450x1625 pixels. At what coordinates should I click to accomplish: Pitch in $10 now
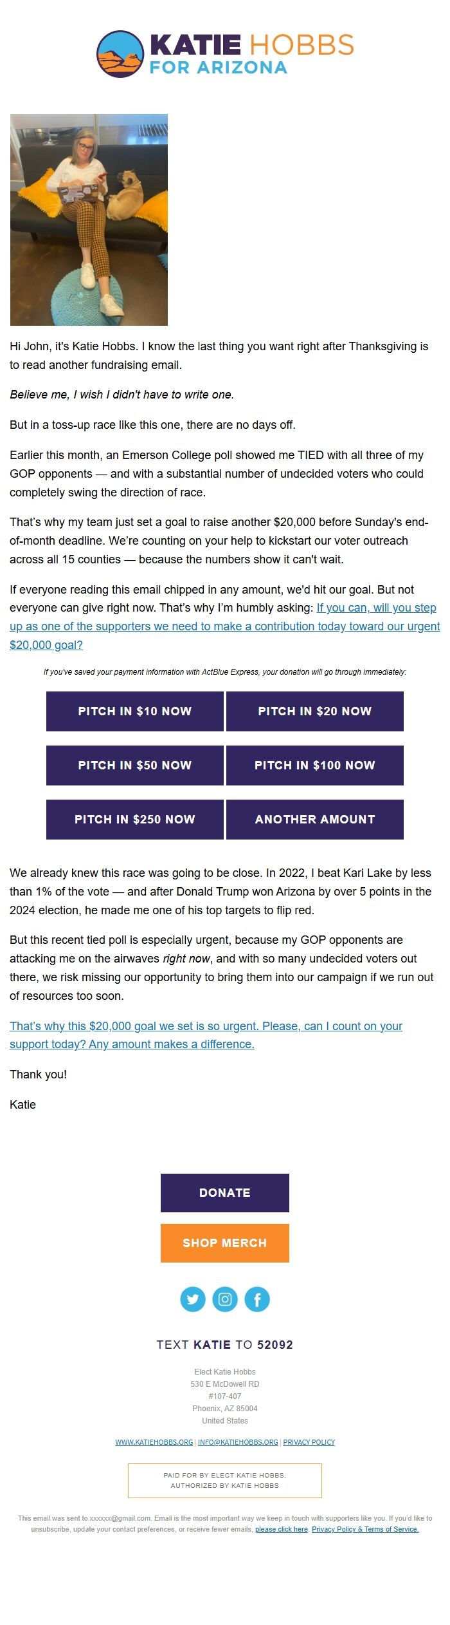pos(135,711)
